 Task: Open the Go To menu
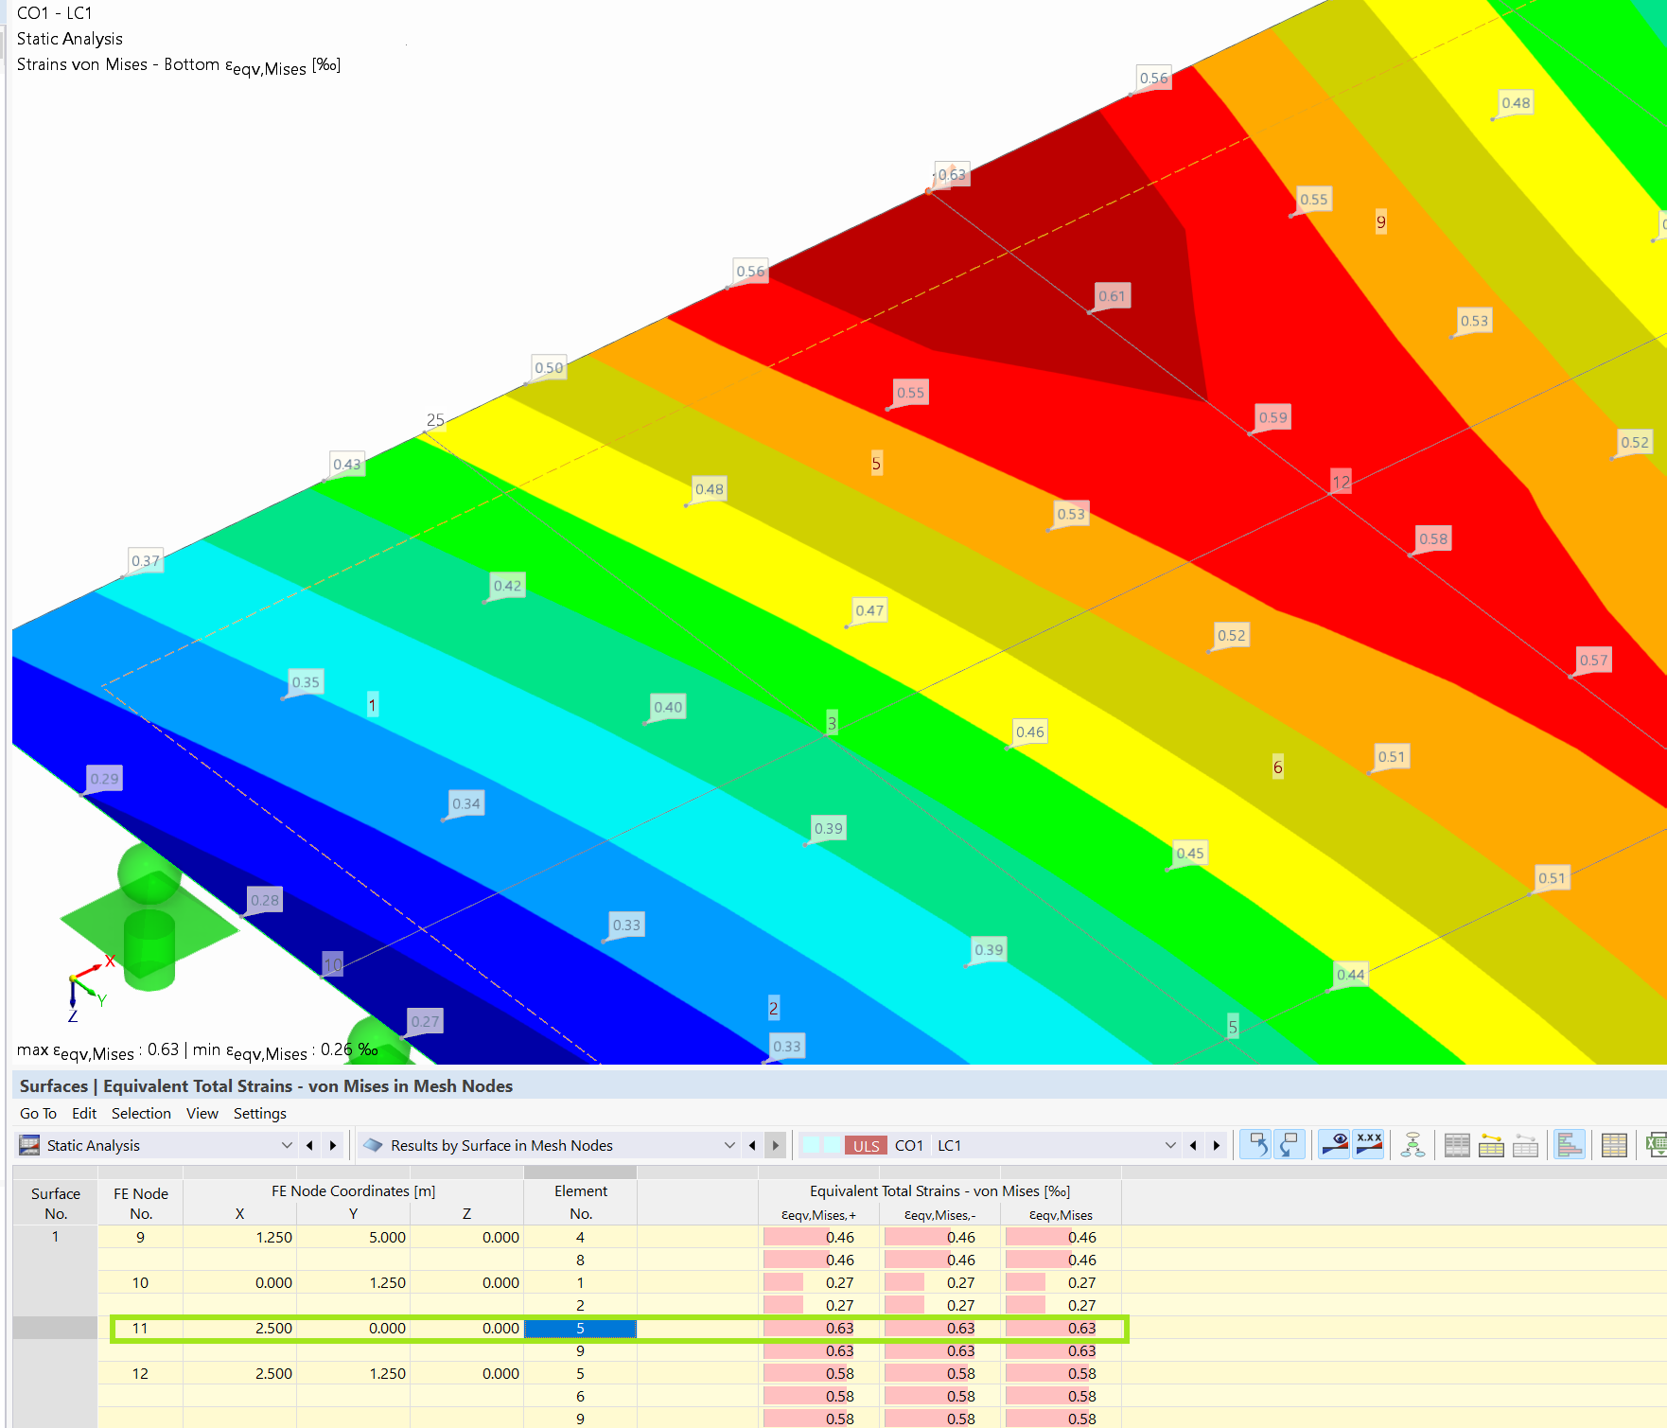(x=38, y=1114)
